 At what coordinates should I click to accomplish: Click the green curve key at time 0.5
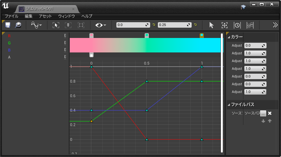(147, 81)
